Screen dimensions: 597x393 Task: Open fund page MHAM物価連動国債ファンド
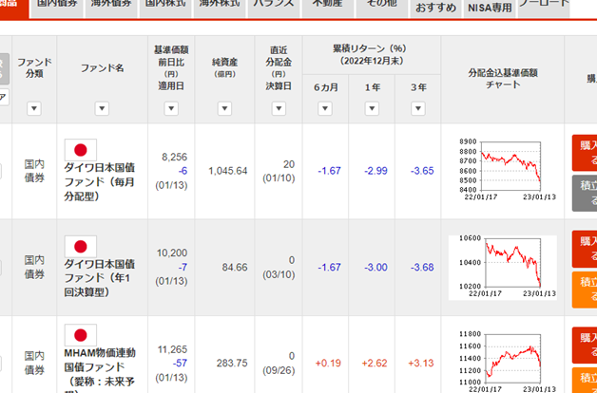(x=100, y=370)
